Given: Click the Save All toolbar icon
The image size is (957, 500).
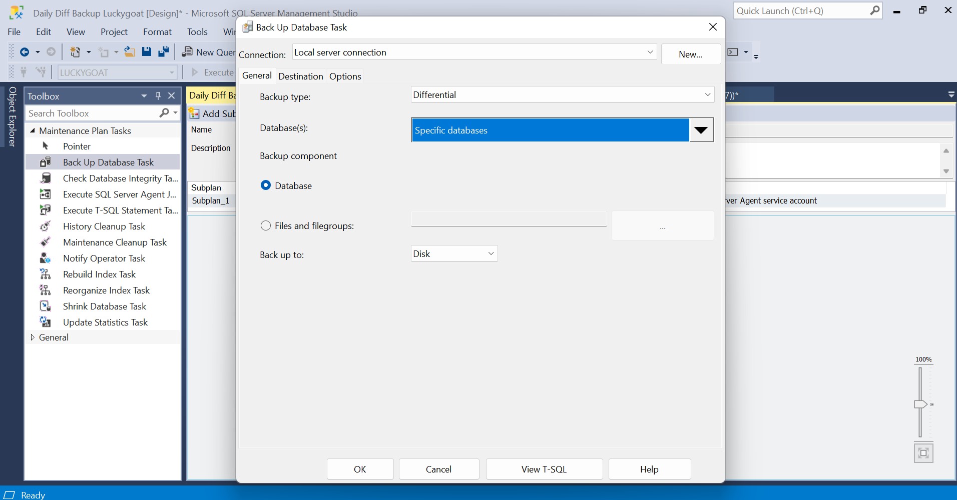Looking at the screenshot, I should click(x=163, y=52).
